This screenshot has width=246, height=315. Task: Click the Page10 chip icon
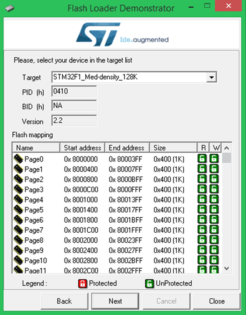pos(18,260)
